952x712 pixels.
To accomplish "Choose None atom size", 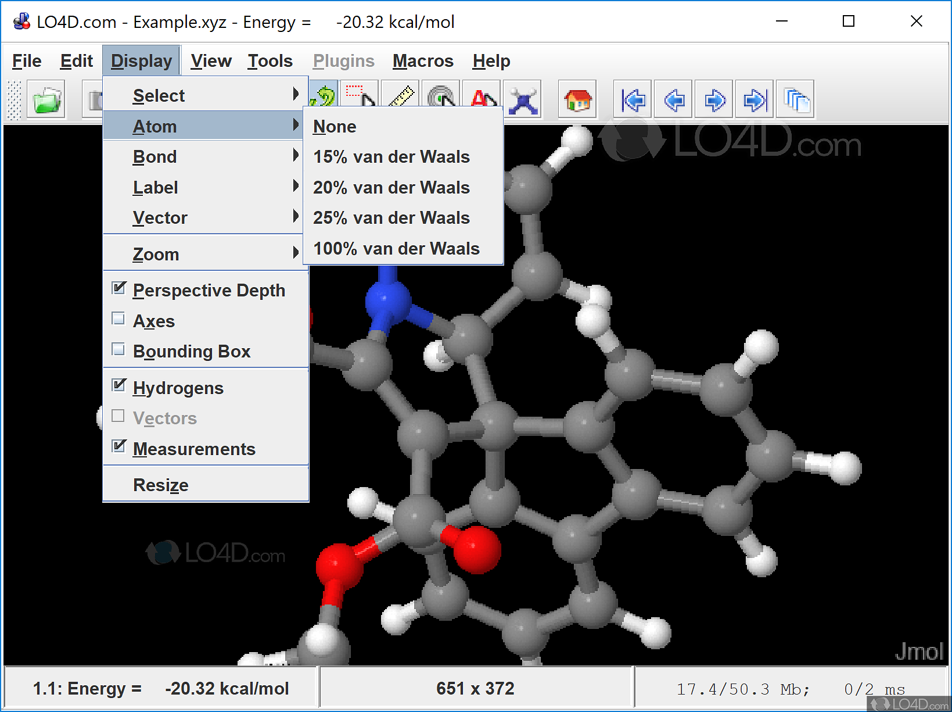I will 403,126.
